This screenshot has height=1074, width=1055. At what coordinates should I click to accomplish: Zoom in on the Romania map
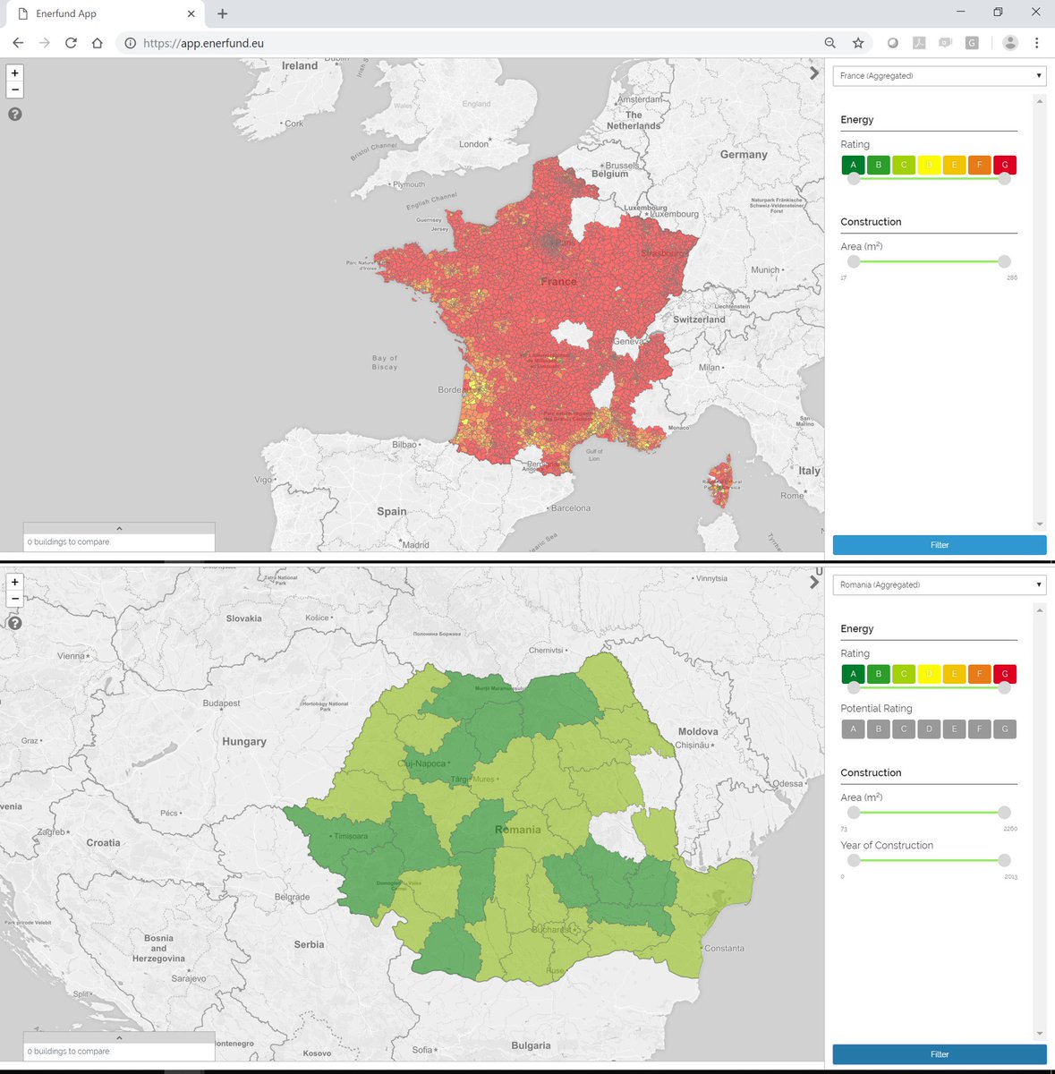pos(14,583)
